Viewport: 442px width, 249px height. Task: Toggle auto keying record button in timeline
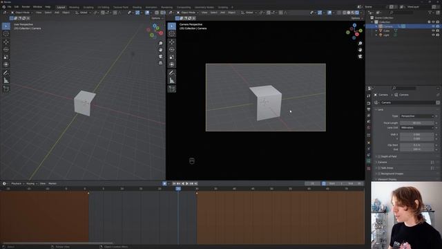click(x=164, y=183)
